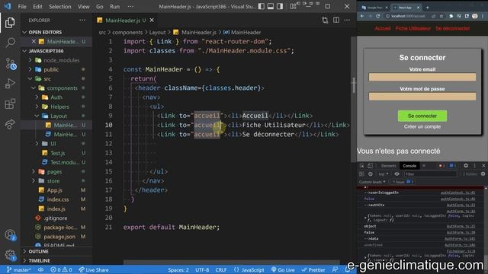Click Spaces: 2 indentation indicator
Viewport: 488px width, 274px height.
pos(178,270)
